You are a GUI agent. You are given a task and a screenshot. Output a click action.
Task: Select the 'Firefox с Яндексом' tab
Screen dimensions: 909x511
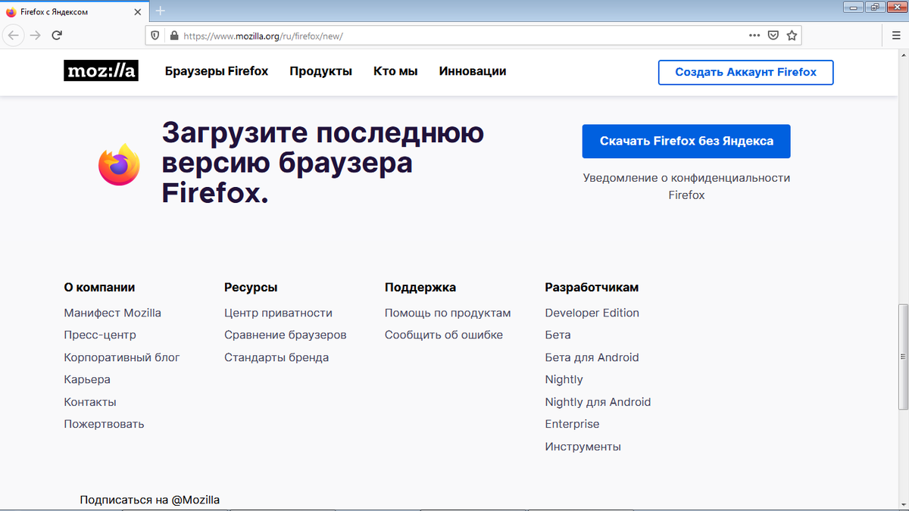(76, 11)
